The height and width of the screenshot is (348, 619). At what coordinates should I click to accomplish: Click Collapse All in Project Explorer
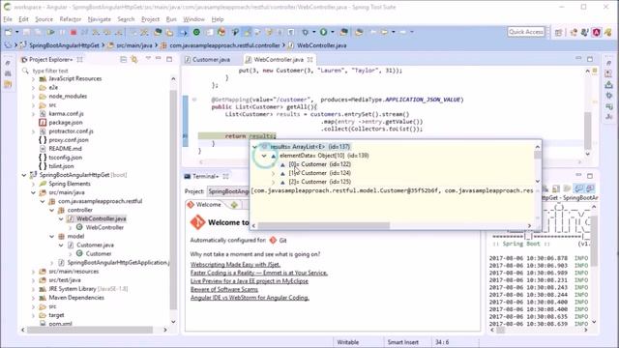[123, 60]
